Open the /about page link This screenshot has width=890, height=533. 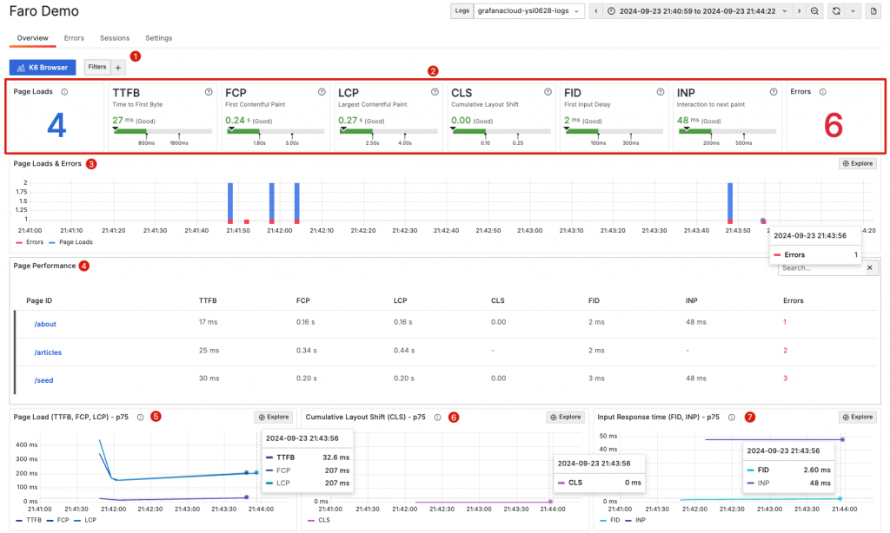(x=45, y=325)
